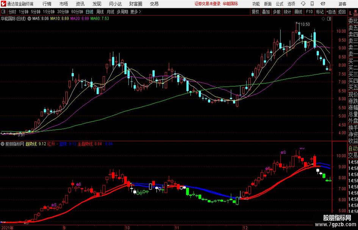
Task: Open the 行情 menu
Action: (x=47, y=4)
